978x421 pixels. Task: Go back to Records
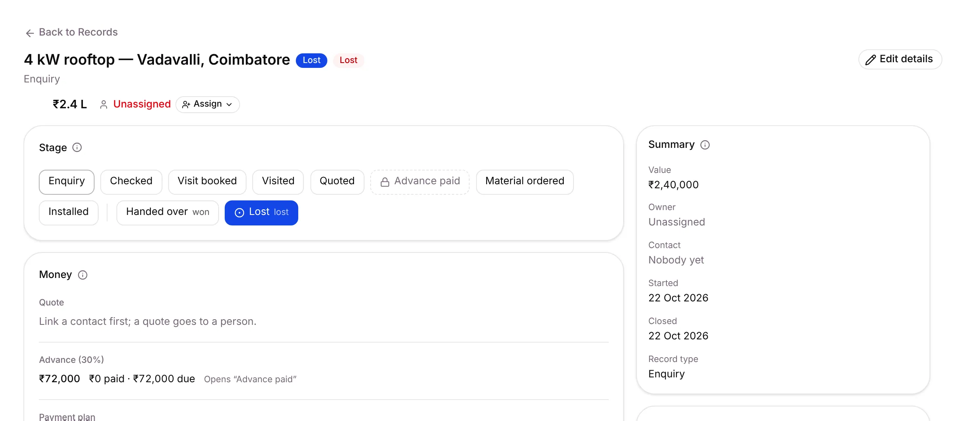coord(72,32)
